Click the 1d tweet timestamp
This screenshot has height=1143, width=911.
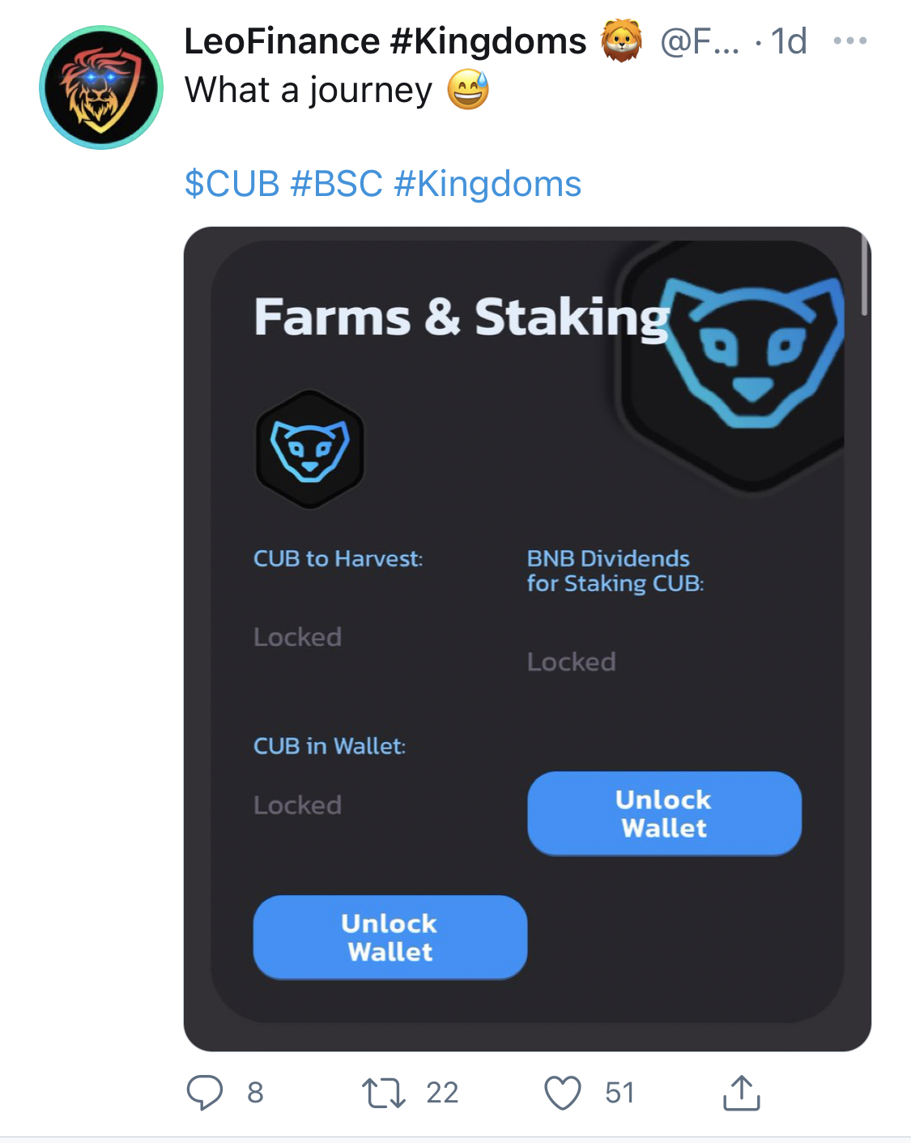click(789, 41)
